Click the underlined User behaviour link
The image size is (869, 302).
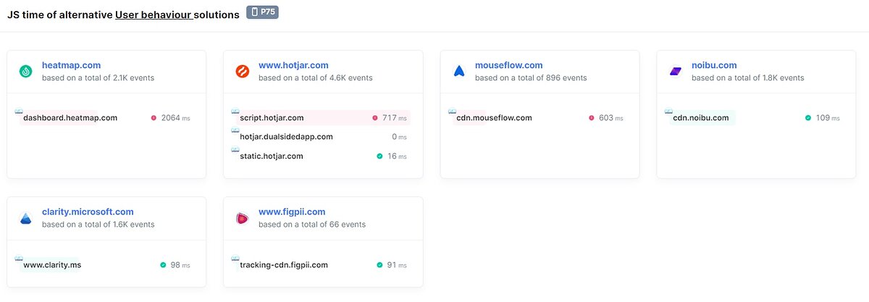click(153, 15)
